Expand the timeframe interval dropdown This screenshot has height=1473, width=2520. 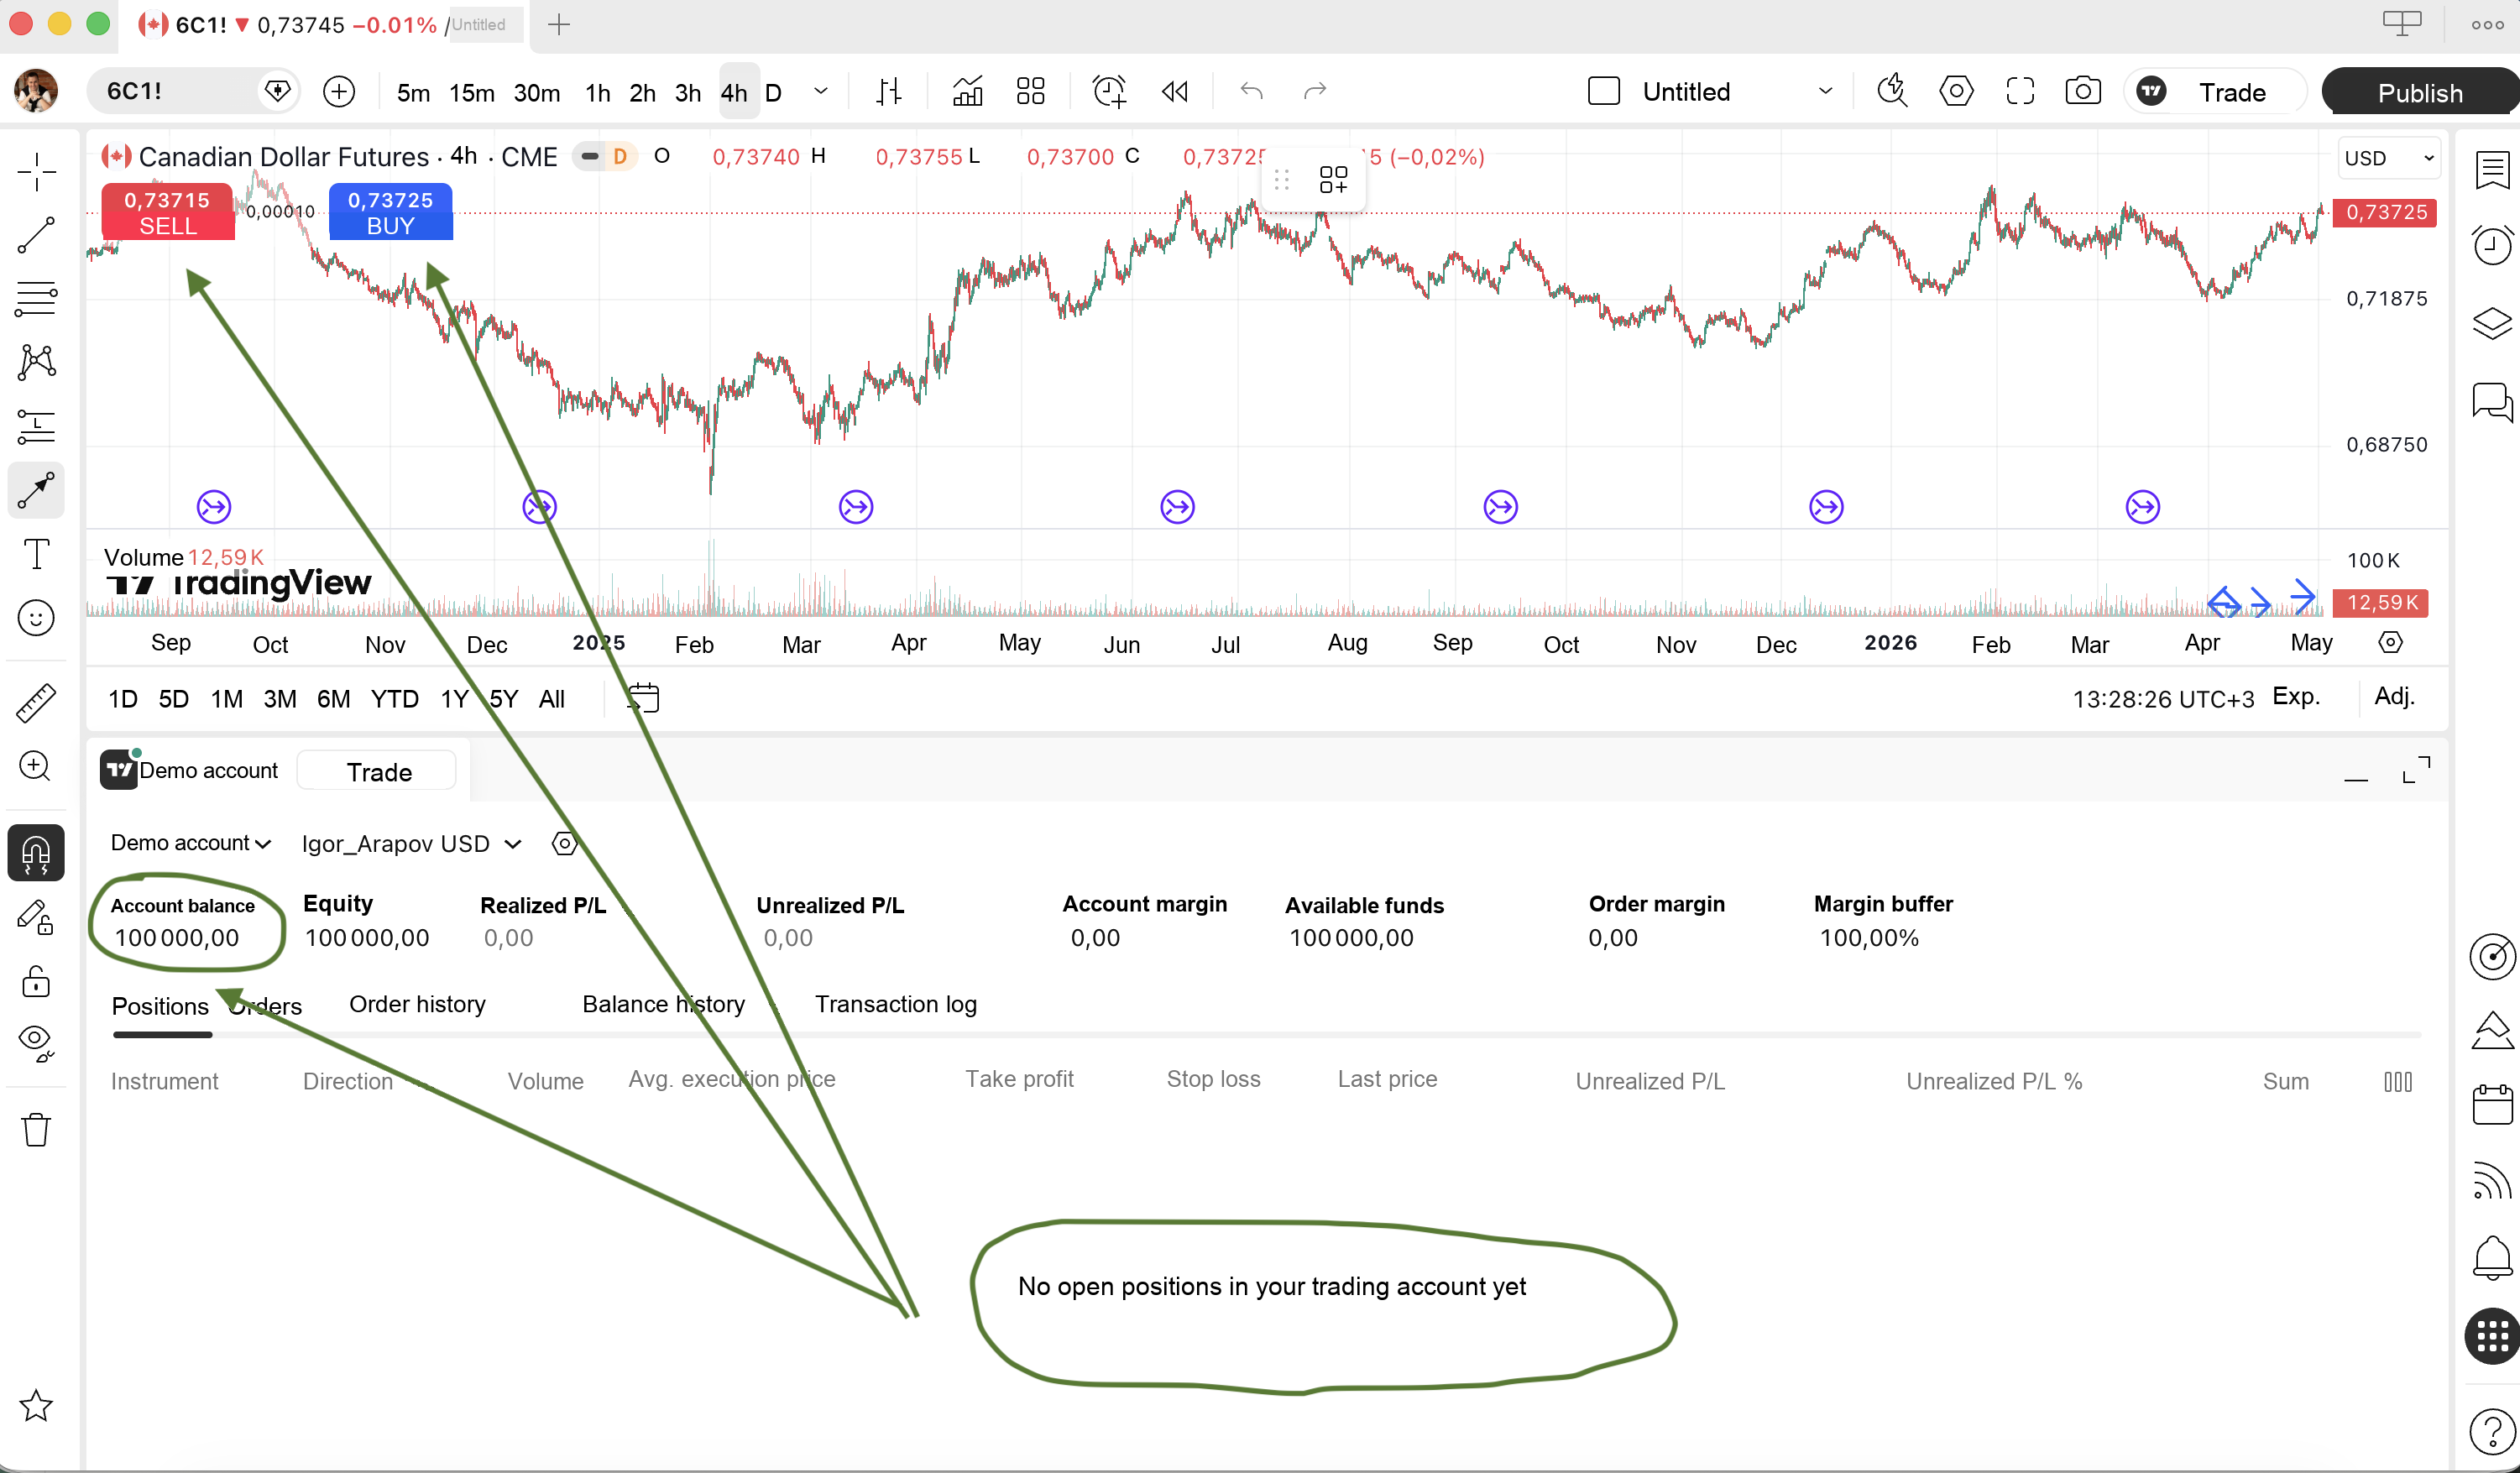coord(821,92)
